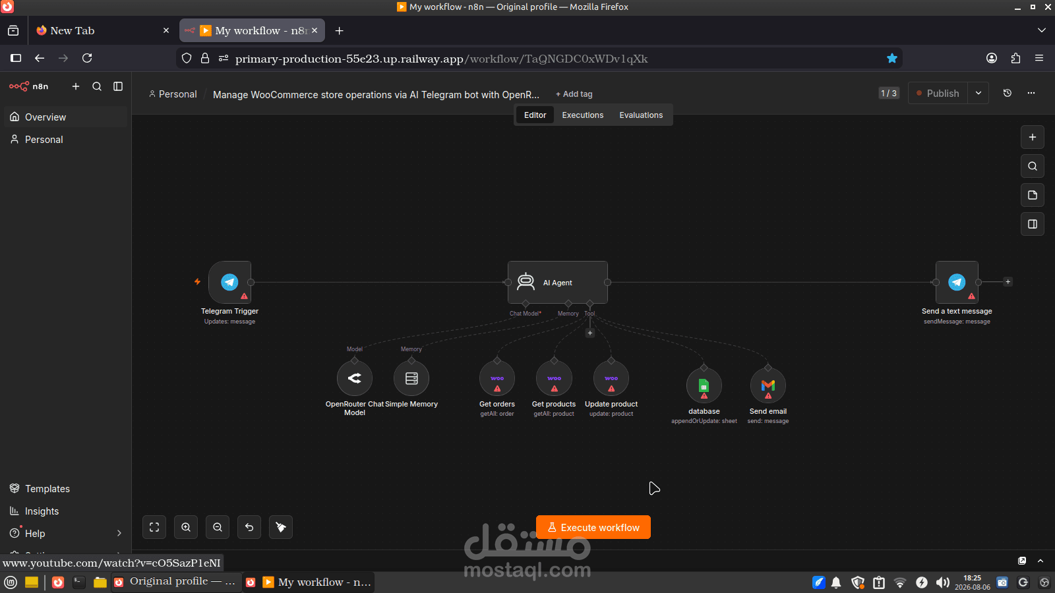Select the OpenRouter Chat Model node
Screen dimensions: 1055x593
(355, 378)
